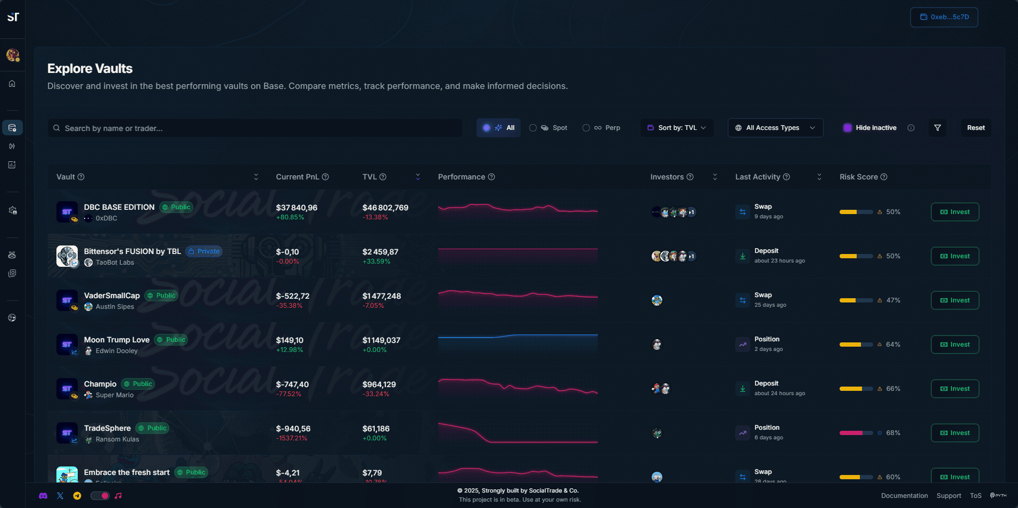This screenshot has height=508, width=1018.
Task: Click the Investors column help icon
Action: coord(690,177)
